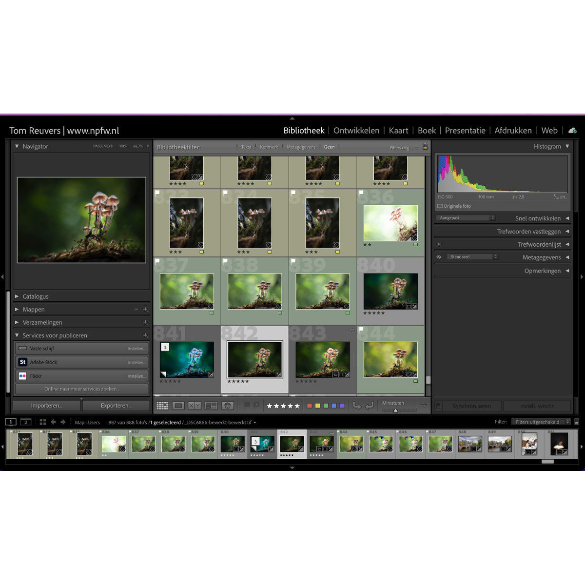Click Online naar meer services zoeken
The image size is (585, 585).
81,389
